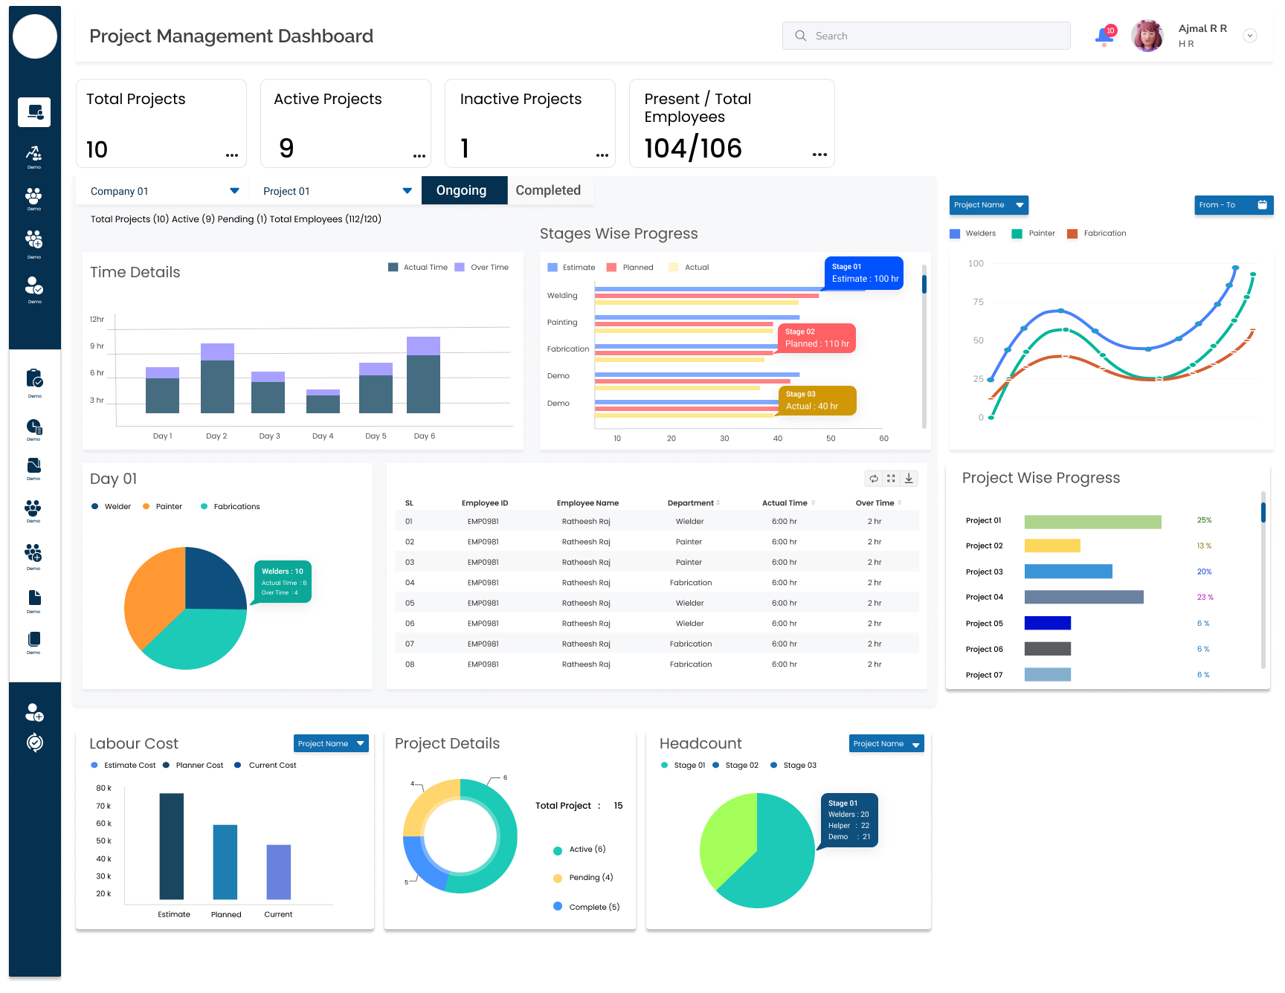Open the folder icon in sidebar

pyautogui.click(x=34, y=466)
